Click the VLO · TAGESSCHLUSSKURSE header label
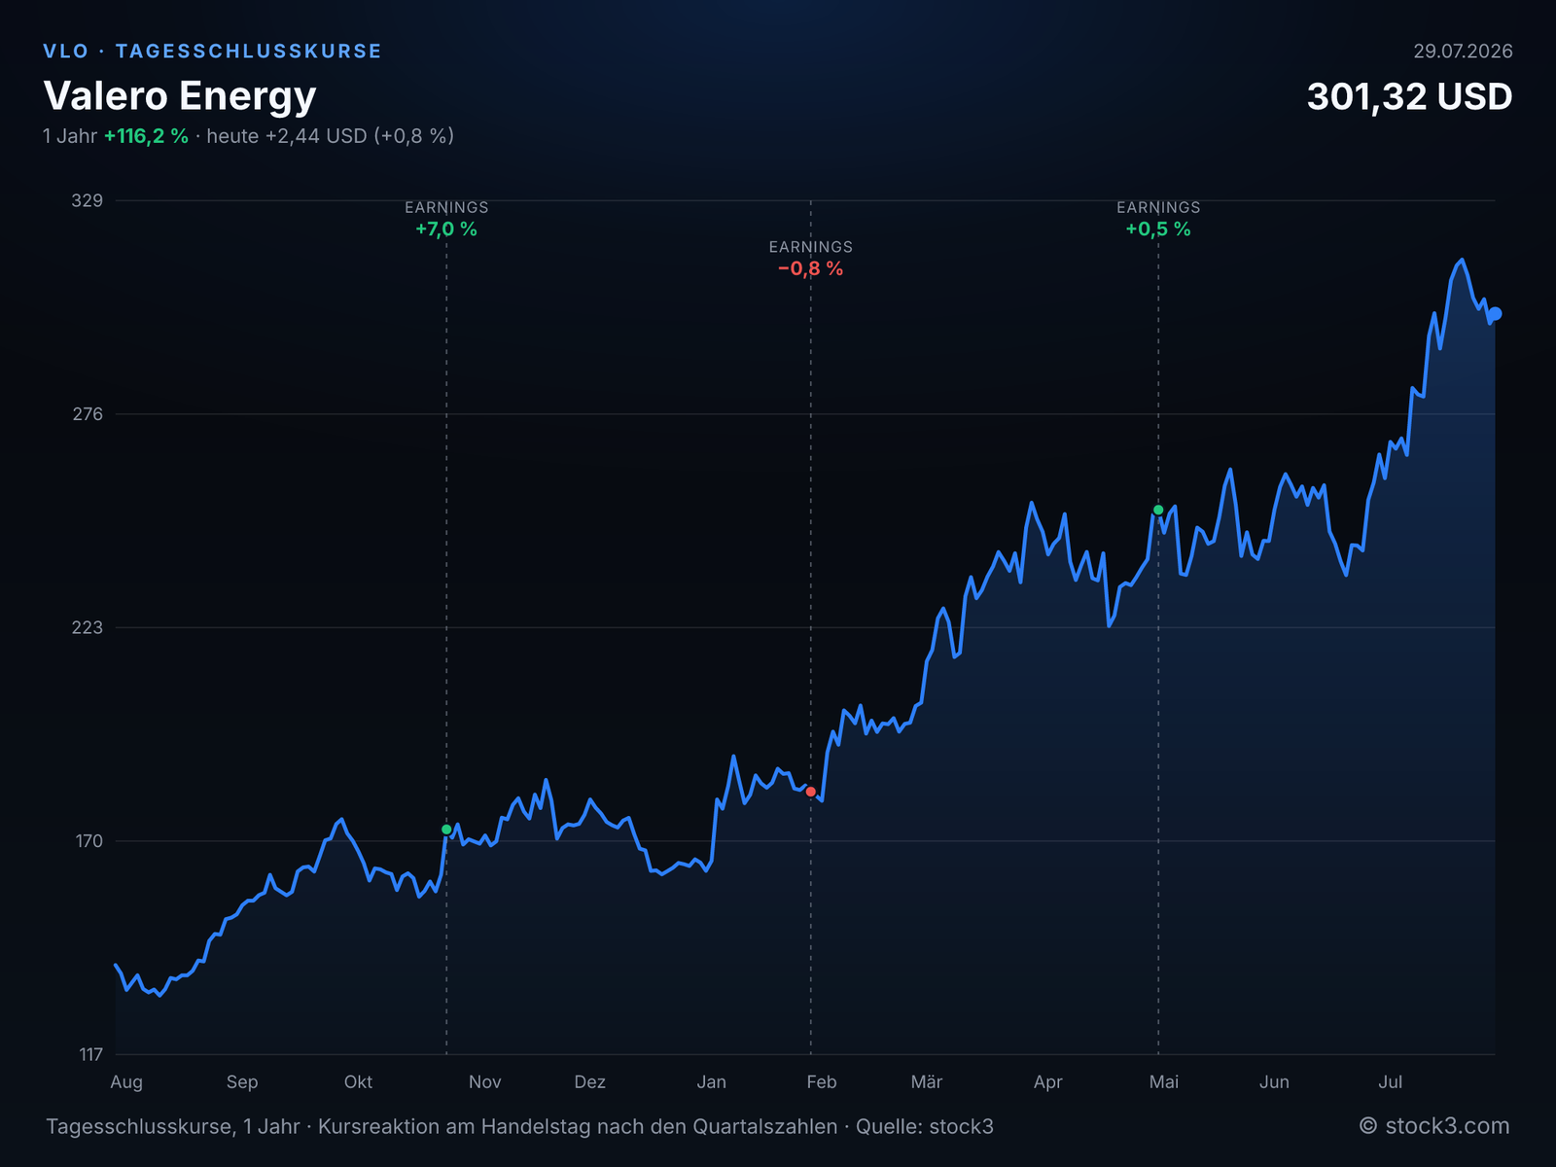 click(x=212, y=51)
